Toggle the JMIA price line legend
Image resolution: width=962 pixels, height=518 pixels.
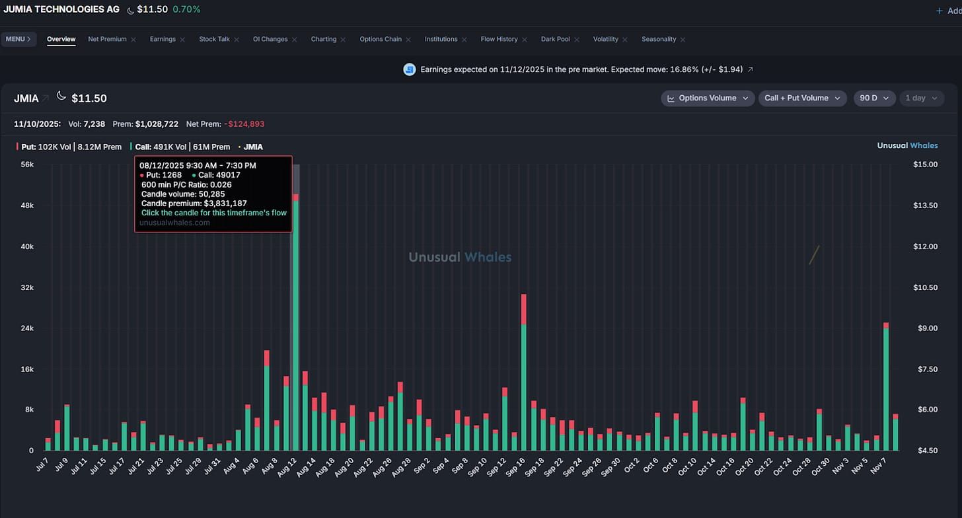point(250,147)
